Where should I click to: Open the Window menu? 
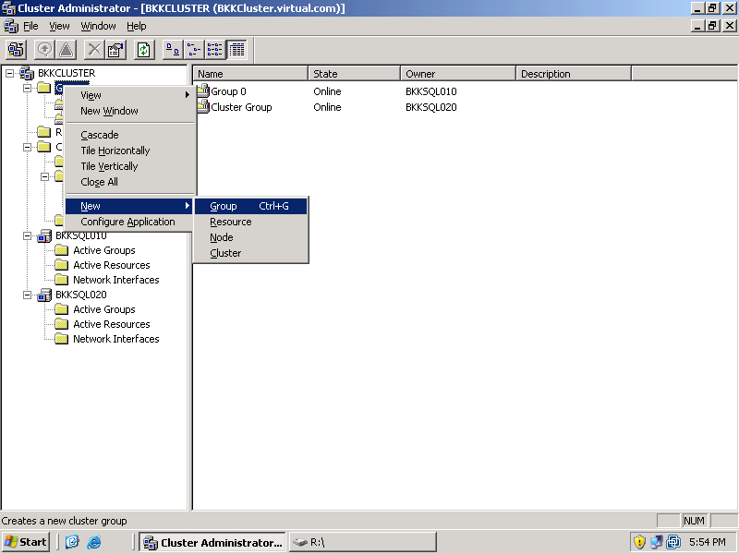(98, 26)
